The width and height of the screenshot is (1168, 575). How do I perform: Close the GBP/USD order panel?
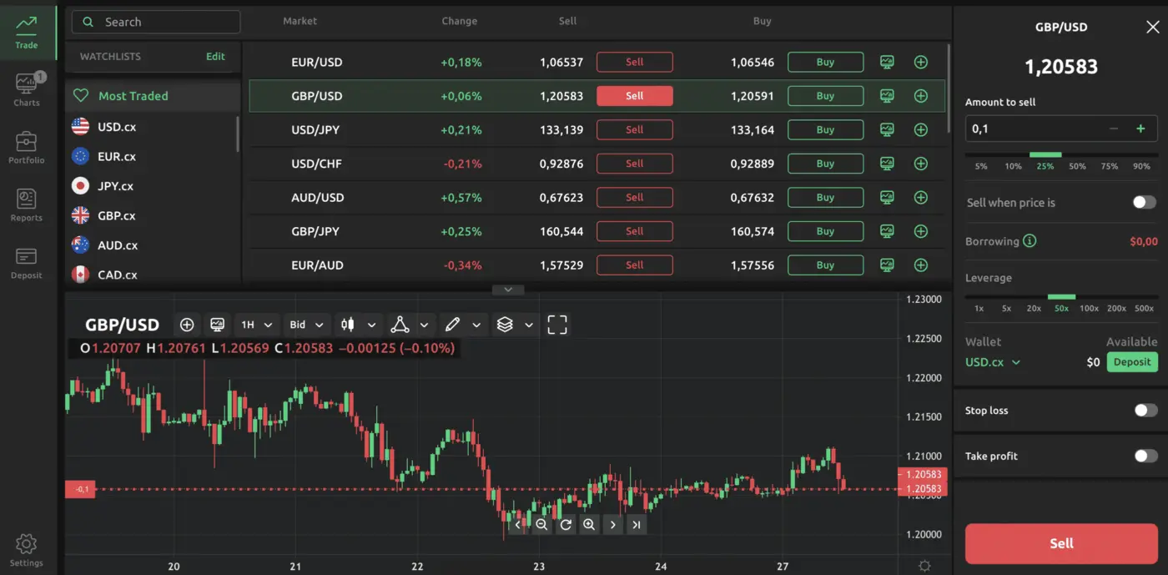[x=1152, y=28]
